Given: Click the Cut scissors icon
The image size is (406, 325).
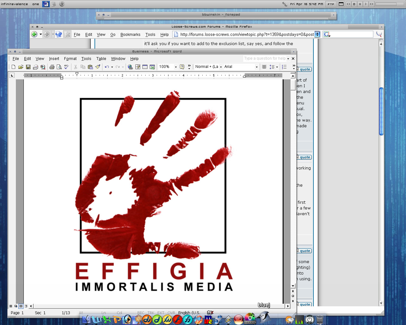Looking at the screenshot, I should click(x=75, y=67).
